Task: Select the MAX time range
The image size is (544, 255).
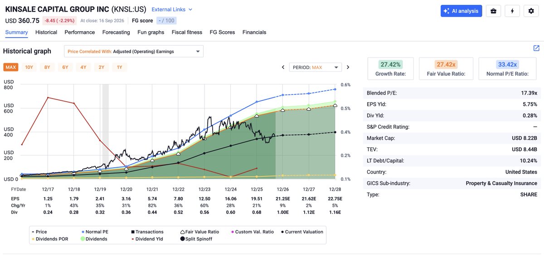Action: (11, 67)
